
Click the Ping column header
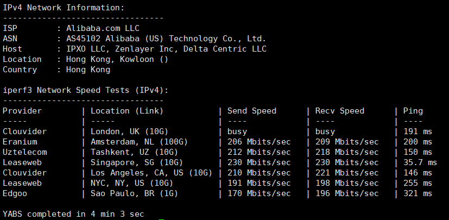[x=413, y=111]
